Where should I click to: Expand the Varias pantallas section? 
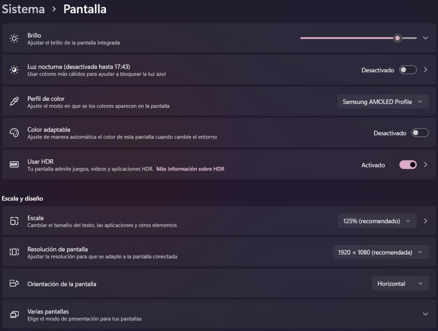pyautogui.click(x=425, y=314)
